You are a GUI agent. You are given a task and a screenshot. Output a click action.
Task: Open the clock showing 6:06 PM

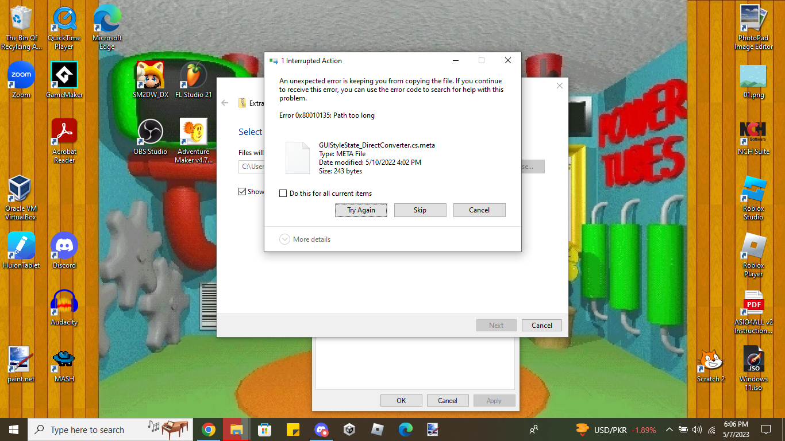736,430
